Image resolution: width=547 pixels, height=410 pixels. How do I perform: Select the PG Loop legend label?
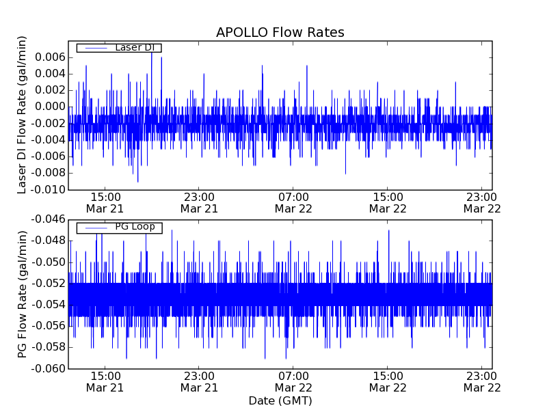coord(134,227)
